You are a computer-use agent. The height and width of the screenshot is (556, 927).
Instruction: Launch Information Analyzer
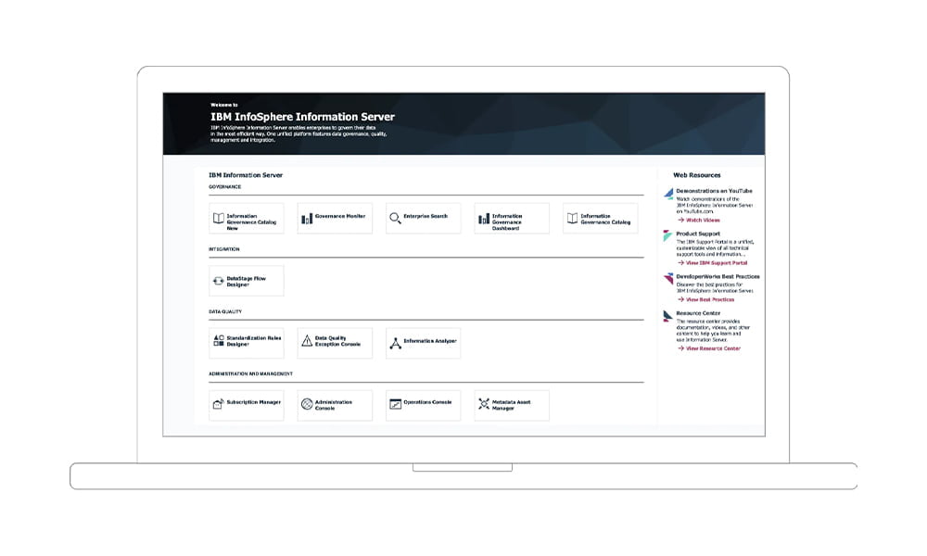tap(423, 342)
